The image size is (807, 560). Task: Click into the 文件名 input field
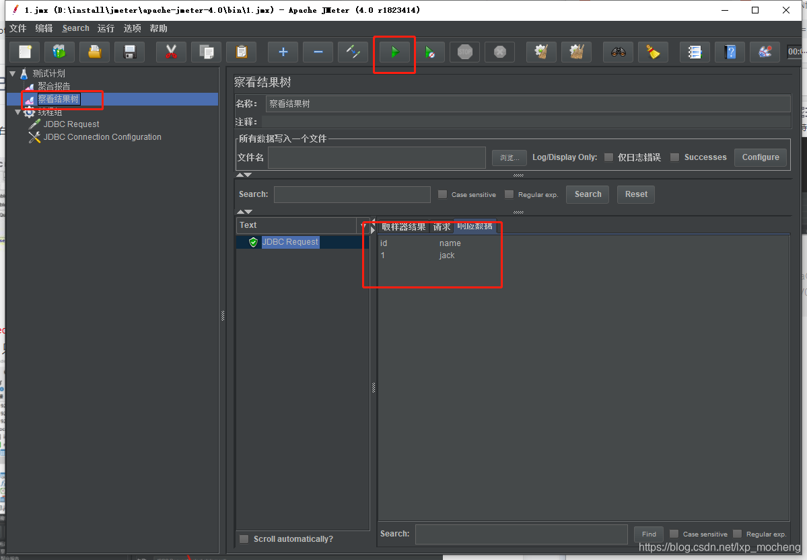[x=377, y=157]
